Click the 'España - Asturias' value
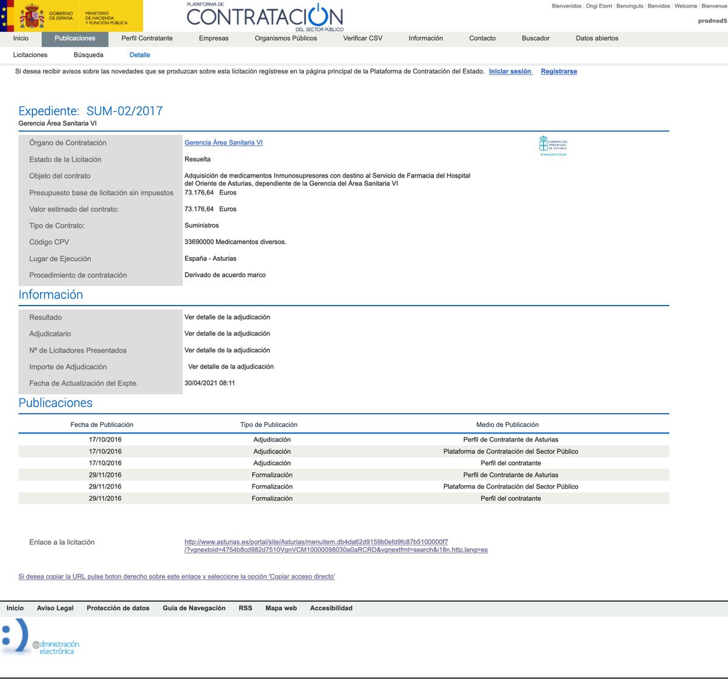 point(211,258)
